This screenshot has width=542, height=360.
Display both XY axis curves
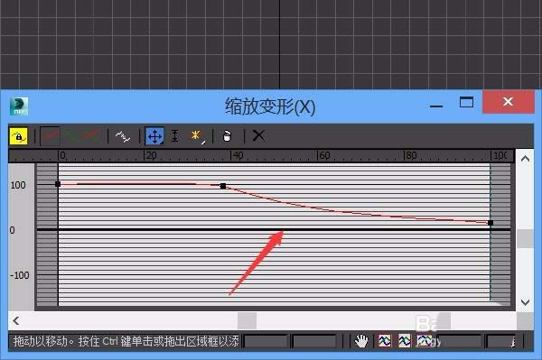pos(91,136)
